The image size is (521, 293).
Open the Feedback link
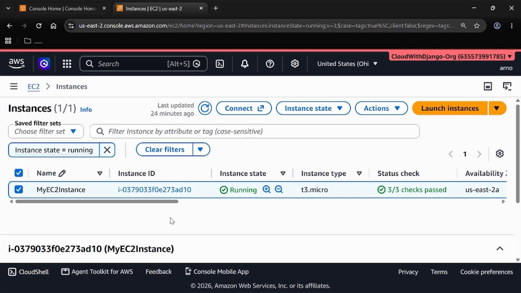coord(158,272)
